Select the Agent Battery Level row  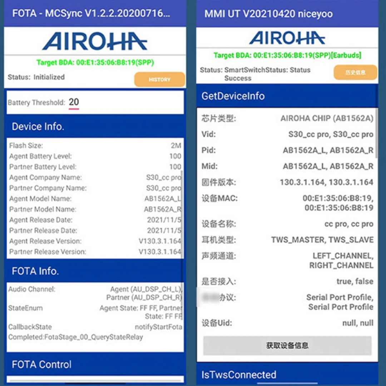click(x=95, y=156)
